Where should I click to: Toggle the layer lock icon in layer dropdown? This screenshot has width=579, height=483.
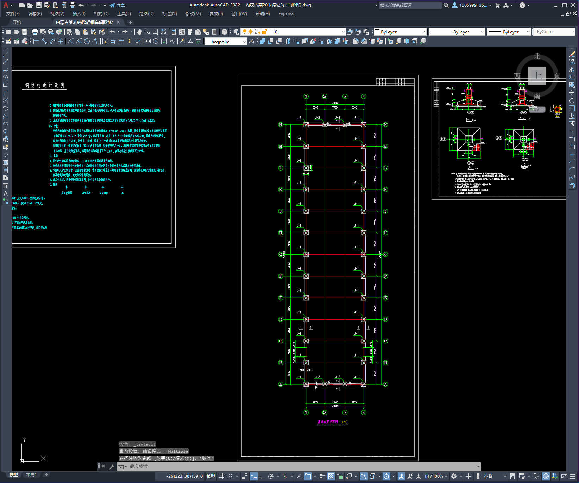265,32
